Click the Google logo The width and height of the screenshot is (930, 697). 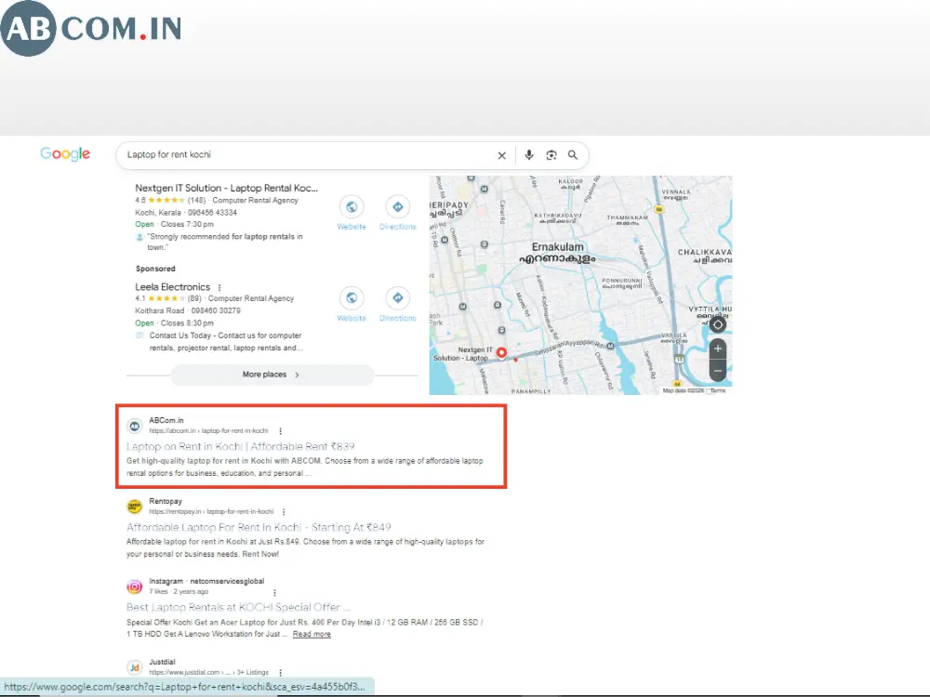coord(65,154)
